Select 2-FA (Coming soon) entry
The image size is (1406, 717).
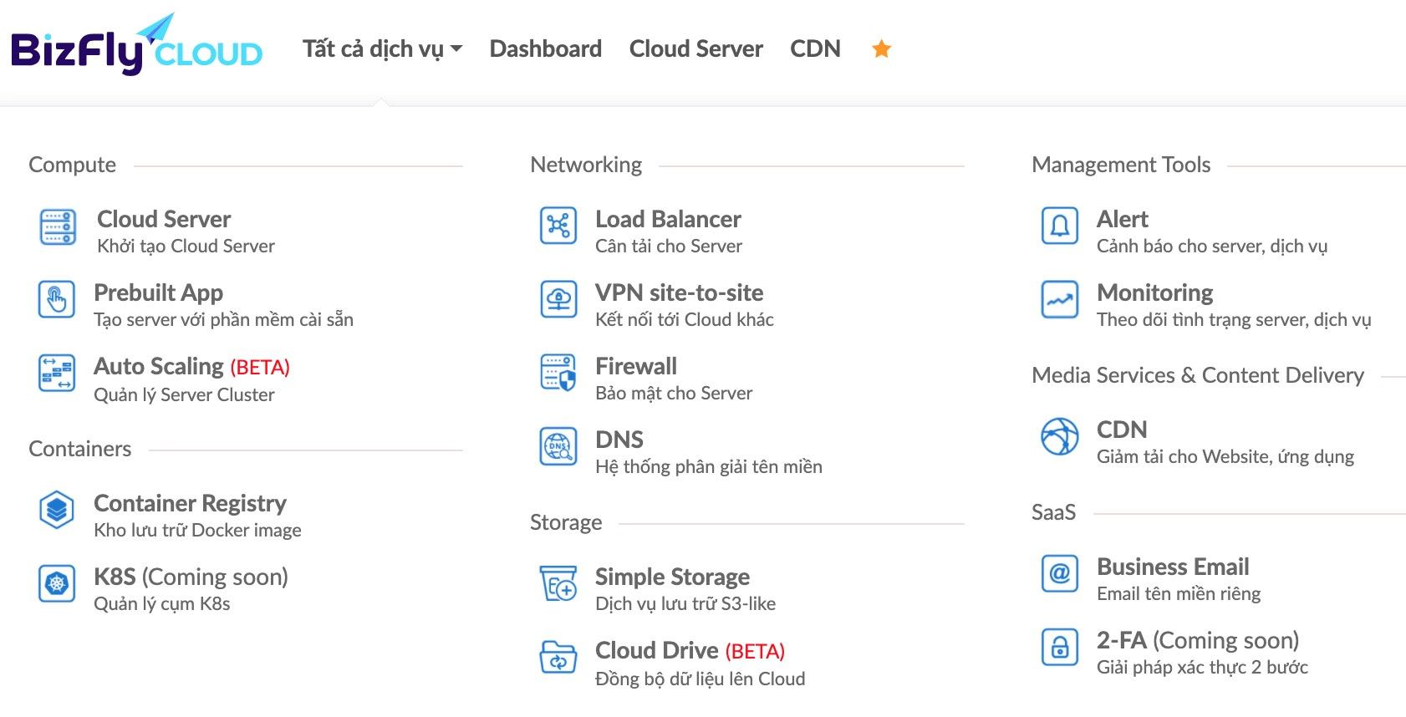point(1198,640)
